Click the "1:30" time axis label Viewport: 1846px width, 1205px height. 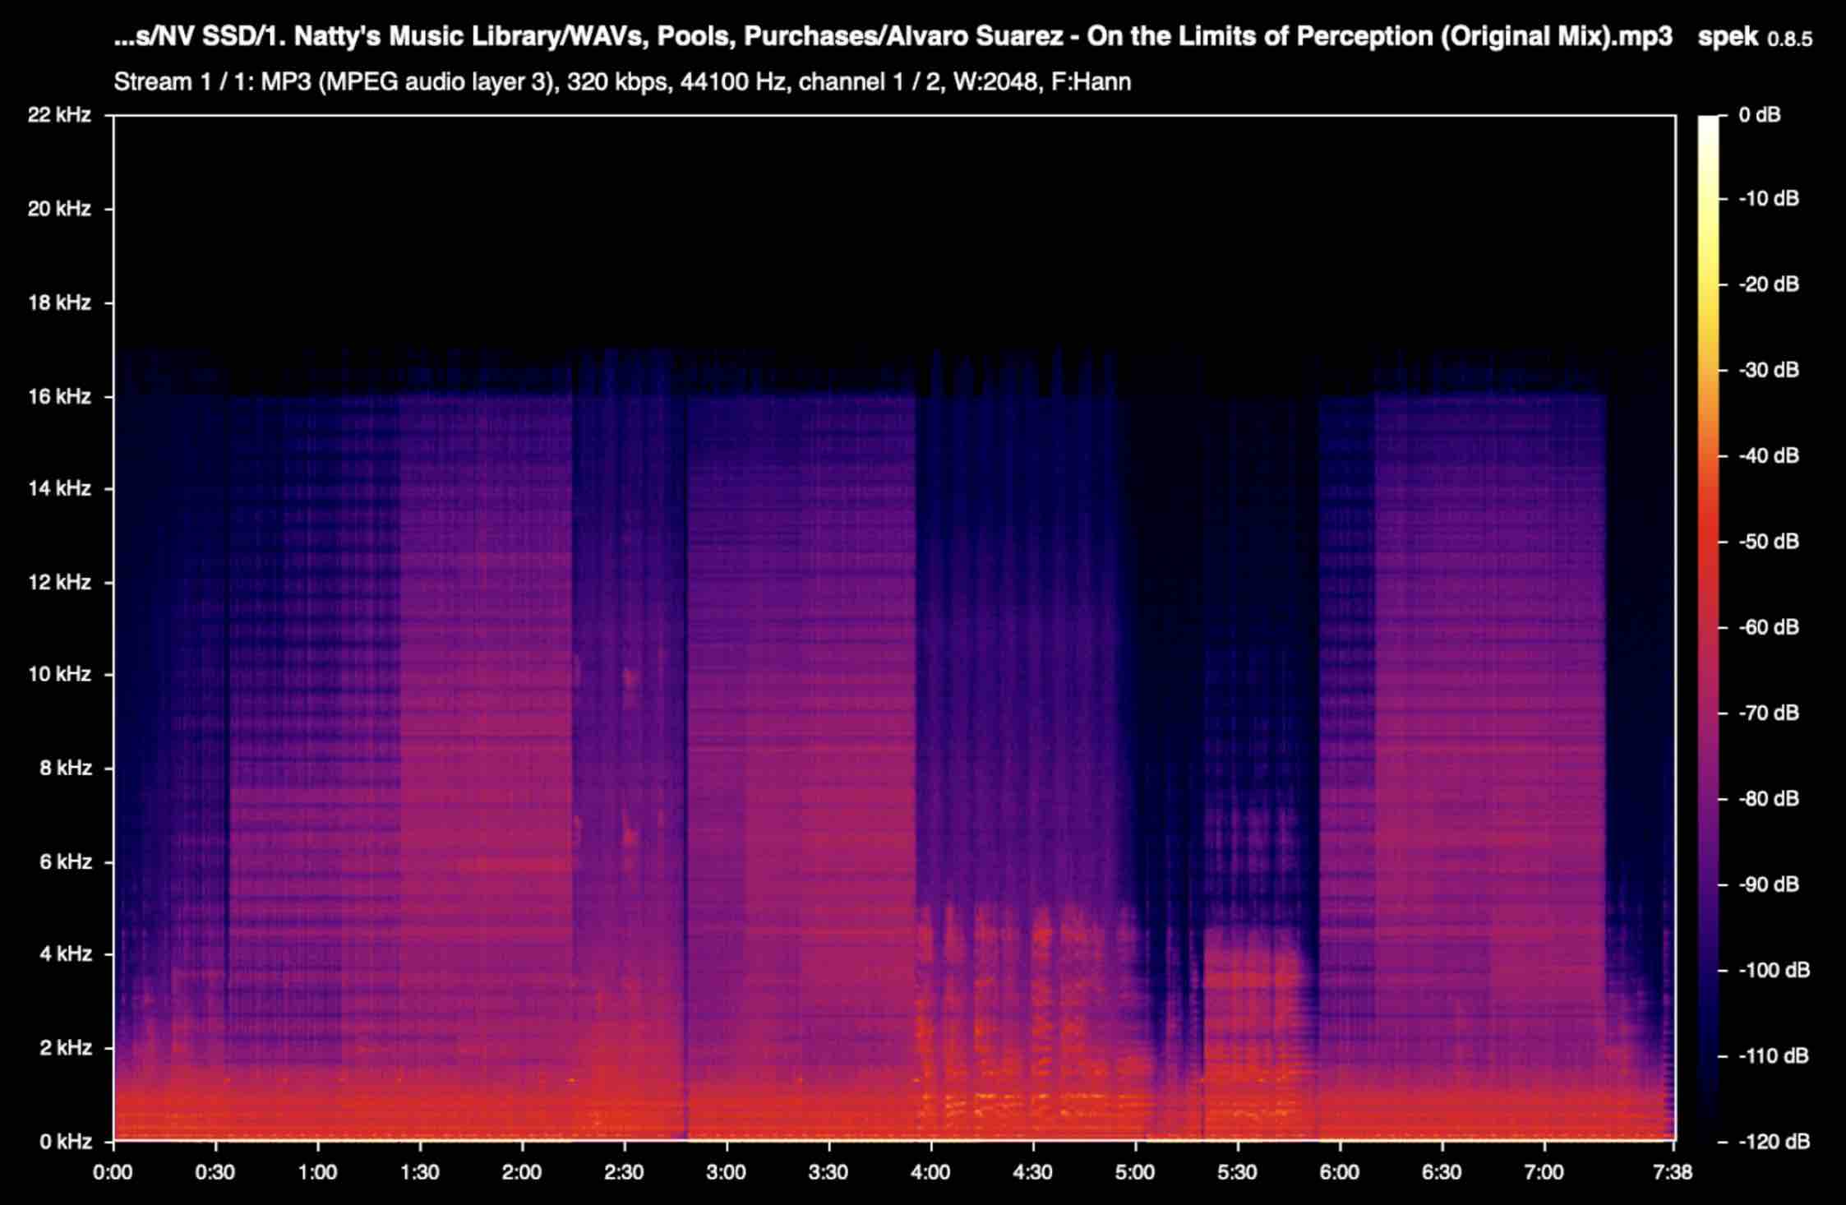pyautogui.click(x=420, y=1172)
